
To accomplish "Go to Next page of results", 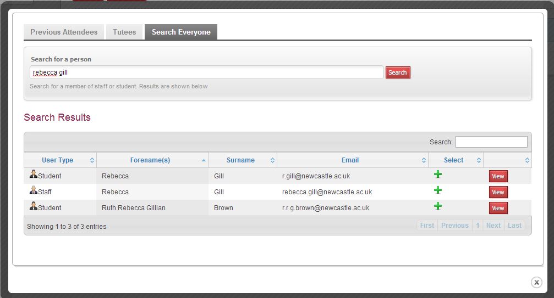I will coord(493,226).
